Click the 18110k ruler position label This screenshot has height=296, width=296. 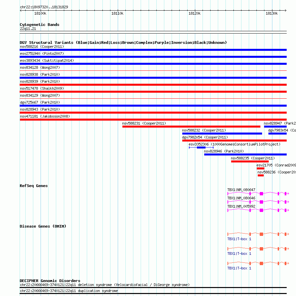point(117,13)
